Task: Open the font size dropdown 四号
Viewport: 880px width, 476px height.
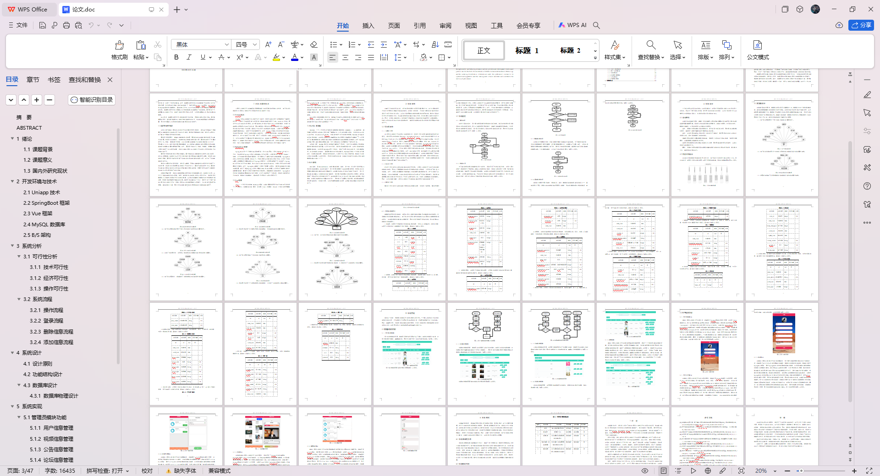Action: pyautogui.click(x=255, y=44)
